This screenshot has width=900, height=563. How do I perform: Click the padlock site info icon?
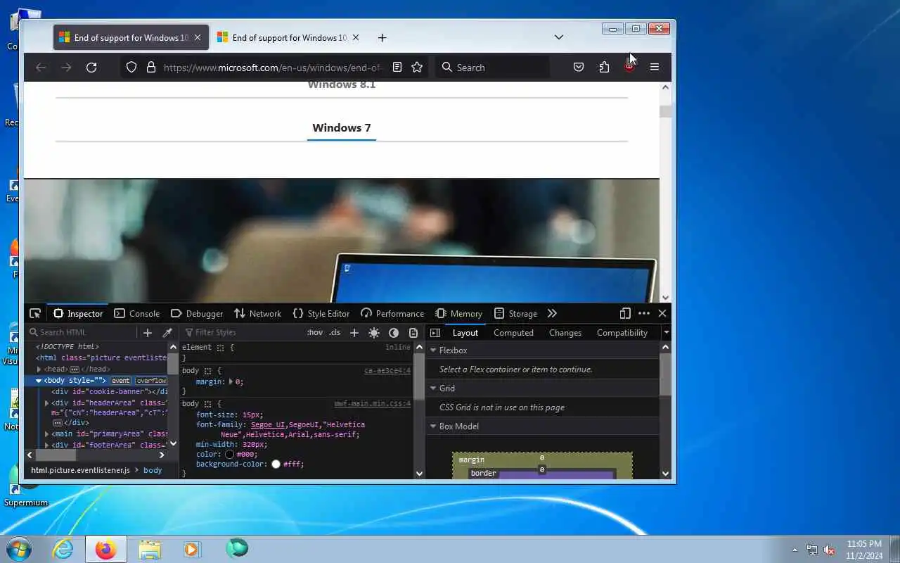point(150,67)
